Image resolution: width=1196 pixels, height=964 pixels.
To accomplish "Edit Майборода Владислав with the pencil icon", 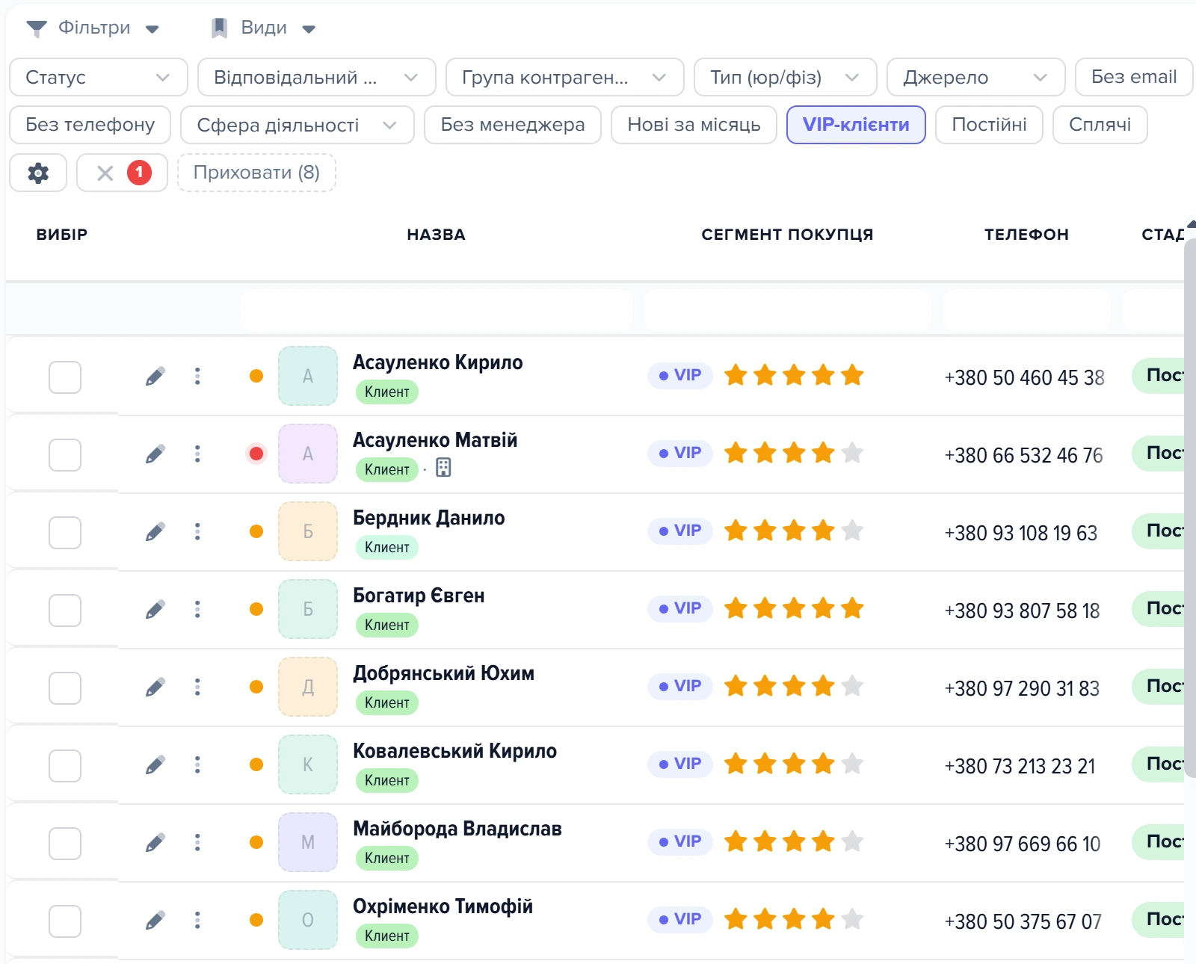I will [x=155, y=842].
